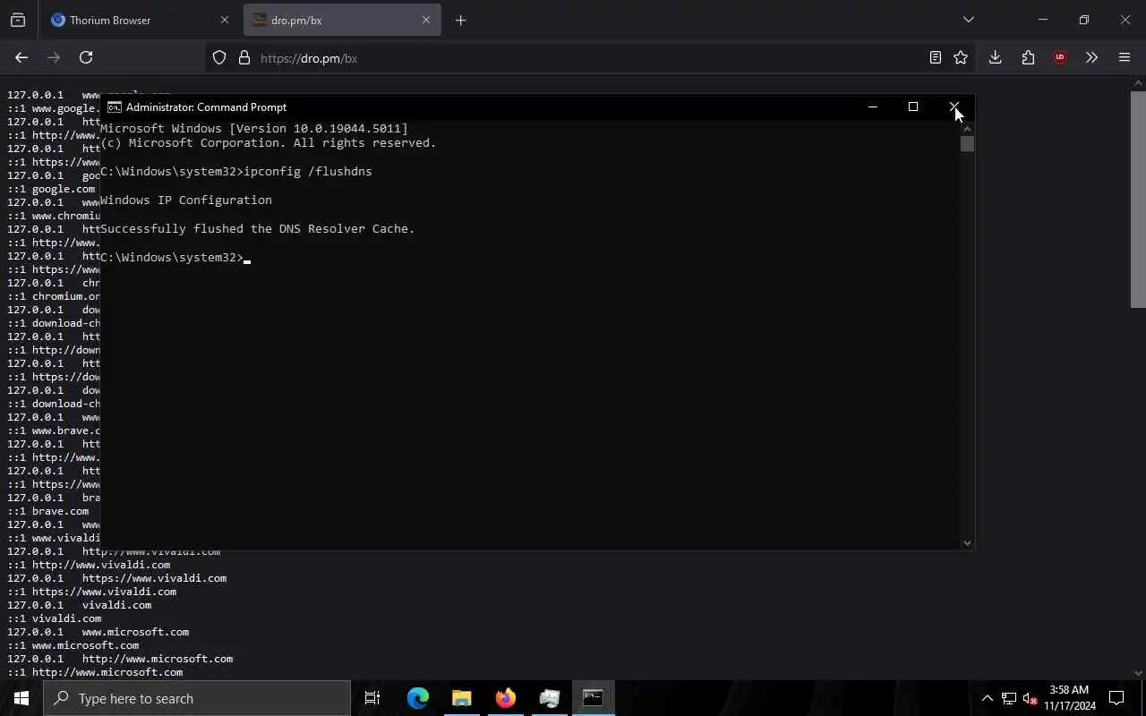The image size is (1146, 716).
Task: Switch to the Thorium Browser tab
Action: click(140, 20)
